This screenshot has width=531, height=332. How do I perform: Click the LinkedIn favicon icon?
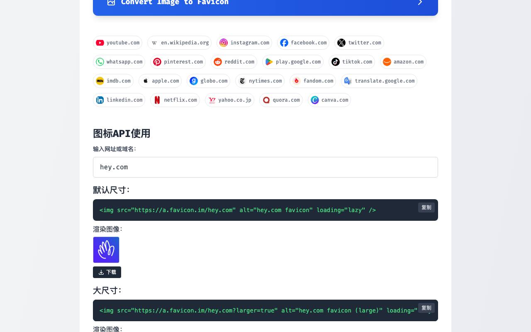(100, 100)
